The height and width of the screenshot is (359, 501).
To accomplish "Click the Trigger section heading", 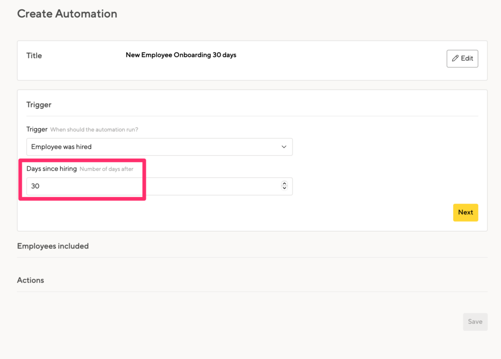I will tap(39, 105).
